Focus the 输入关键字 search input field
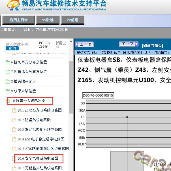171x171 pixels. tap(17, 44)
